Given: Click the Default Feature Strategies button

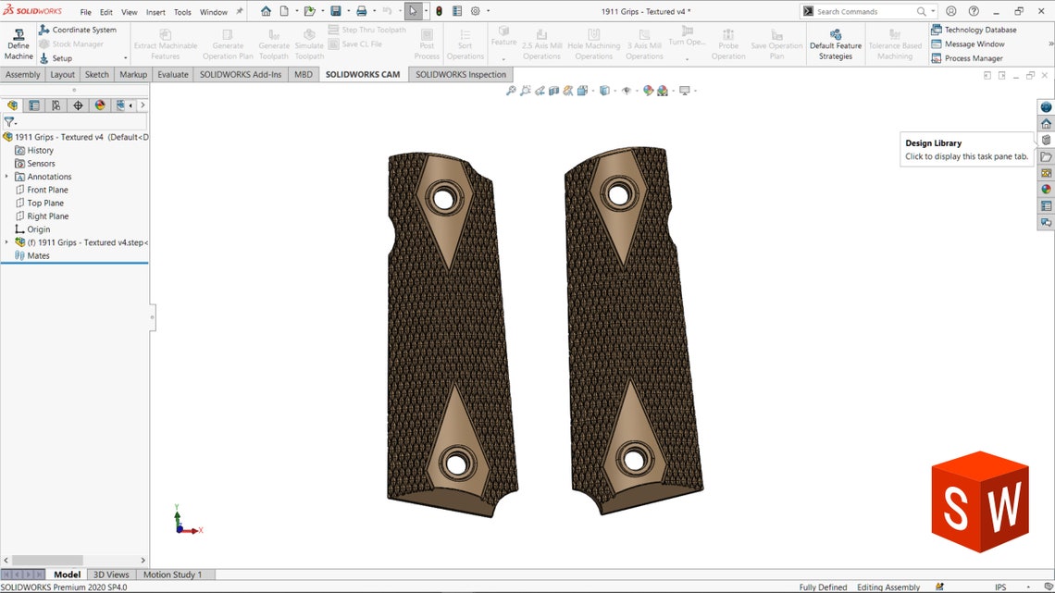Looking at the screenshot, I should 836,43.
